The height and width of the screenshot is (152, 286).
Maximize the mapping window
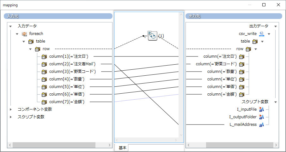coord(264,5)
